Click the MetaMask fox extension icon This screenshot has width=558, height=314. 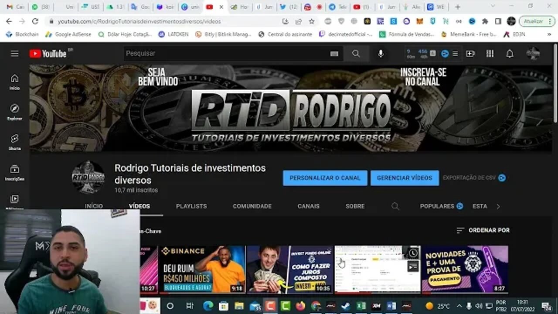419,21
